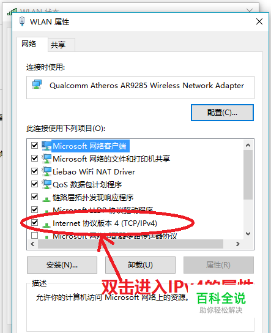Viewport: 271px width, 333px height.
Task: Click the horizontal scroll right arrow
Action: click(238, 244)
